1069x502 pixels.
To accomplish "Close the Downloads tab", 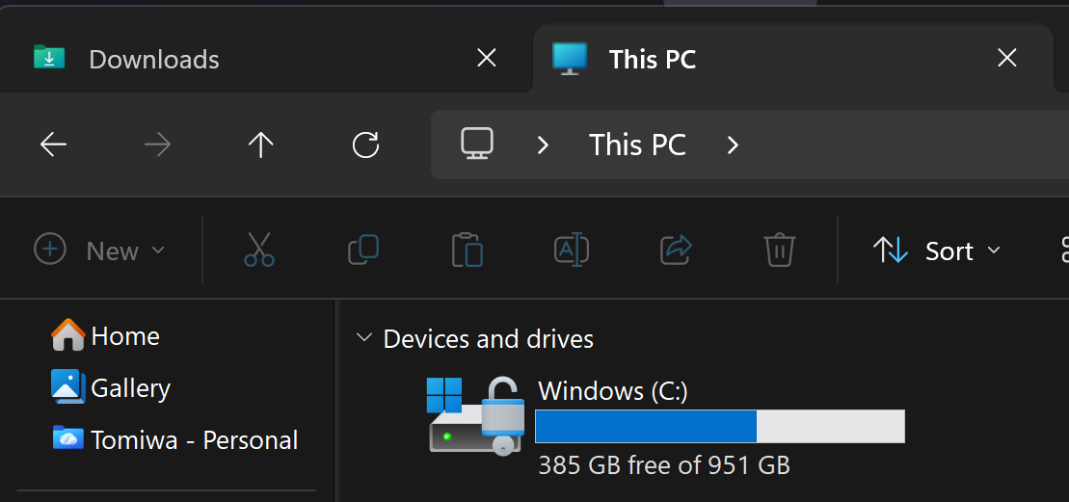I will pos(486,59).
